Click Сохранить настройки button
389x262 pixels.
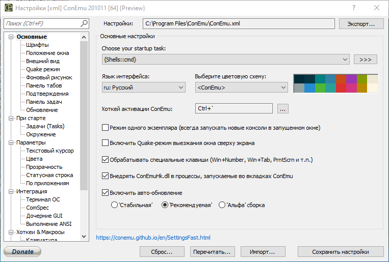[x=341, y=252]
